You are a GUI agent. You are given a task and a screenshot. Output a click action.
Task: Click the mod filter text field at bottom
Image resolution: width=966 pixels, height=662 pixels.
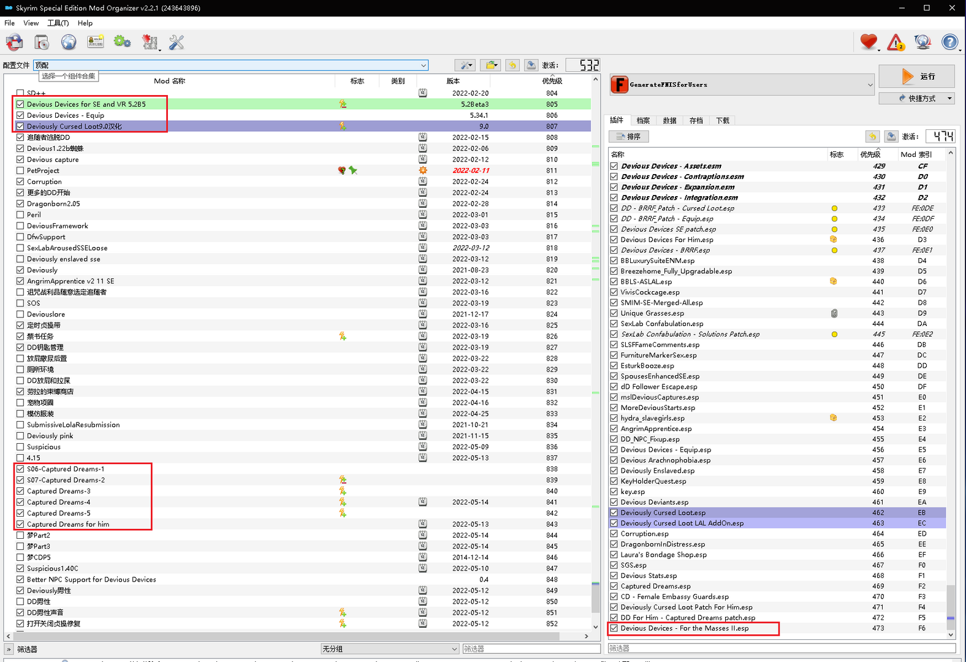531,649
